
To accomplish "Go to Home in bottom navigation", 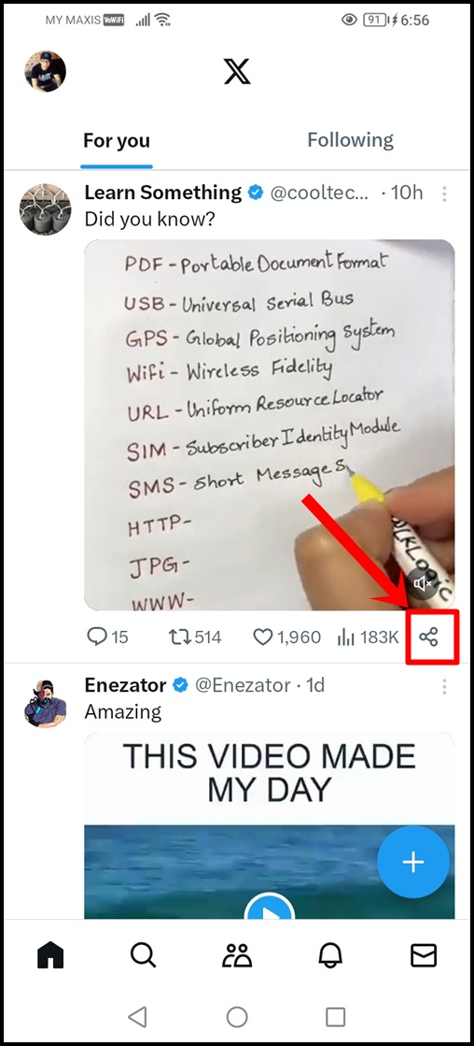I will coord(50,956).
